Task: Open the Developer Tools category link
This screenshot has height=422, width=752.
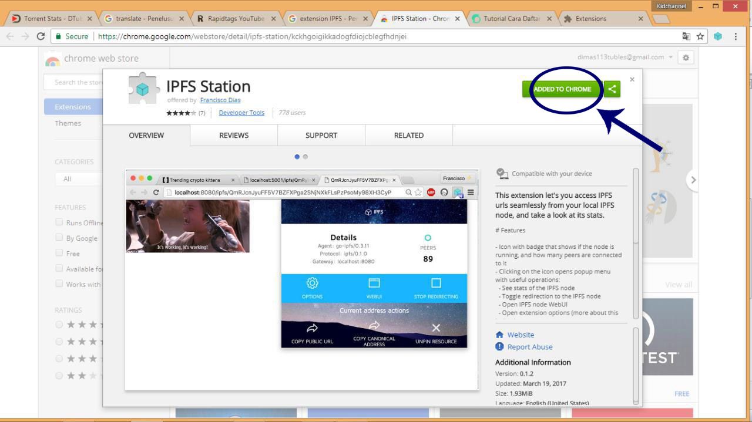Action: (x=241, y=113)
